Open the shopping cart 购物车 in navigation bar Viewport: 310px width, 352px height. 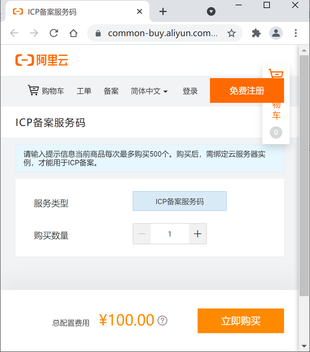pyautogui.click(x=46, y=91)
